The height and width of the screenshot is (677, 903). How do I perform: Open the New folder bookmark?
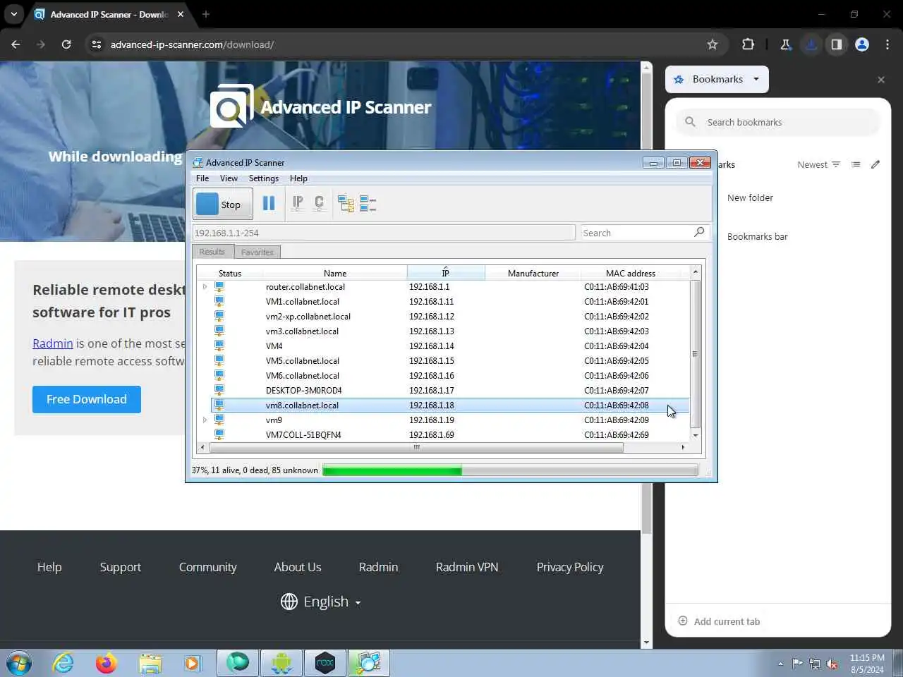point(750,198)
